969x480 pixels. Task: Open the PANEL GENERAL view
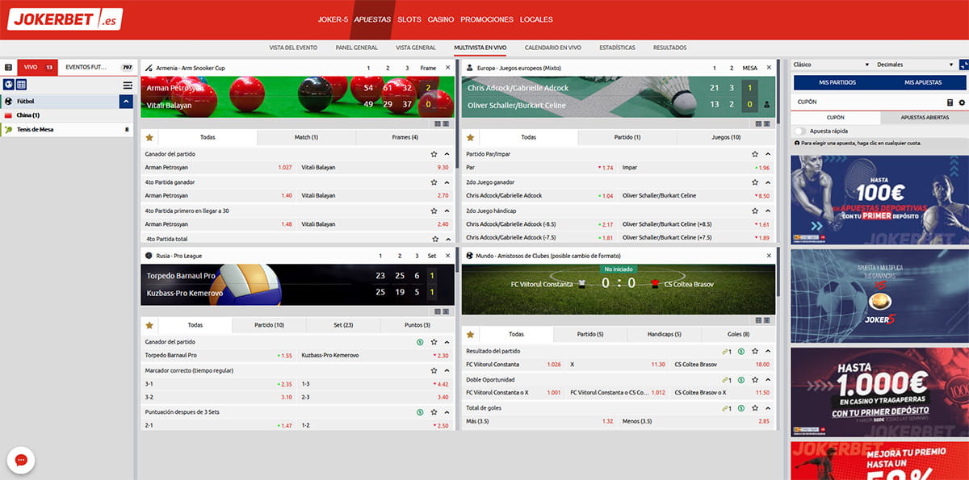(x=356, y=48)
